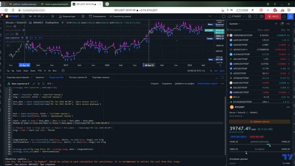This screenshot has height=166, width=295.
Task: Open the Индикаторы (Indicators) dialog
Action: [x=67, y=17]
